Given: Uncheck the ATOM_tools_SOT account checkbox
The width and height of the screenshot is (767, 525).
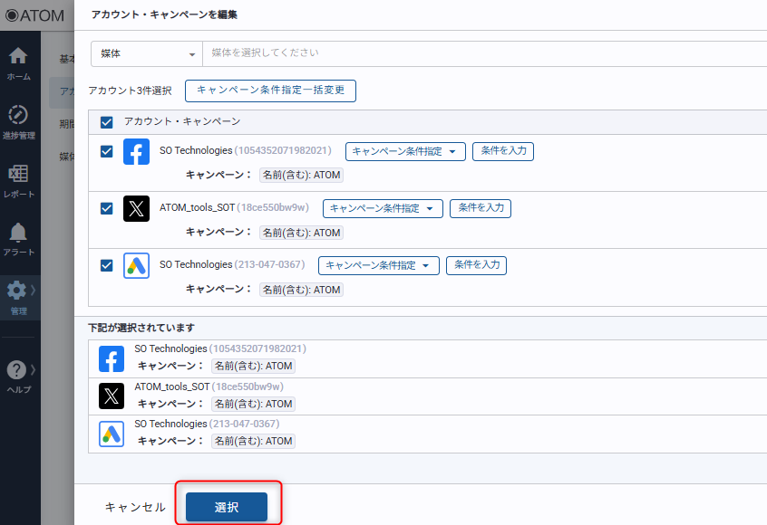Looking at the screenshot, I should tap(107, 208).
